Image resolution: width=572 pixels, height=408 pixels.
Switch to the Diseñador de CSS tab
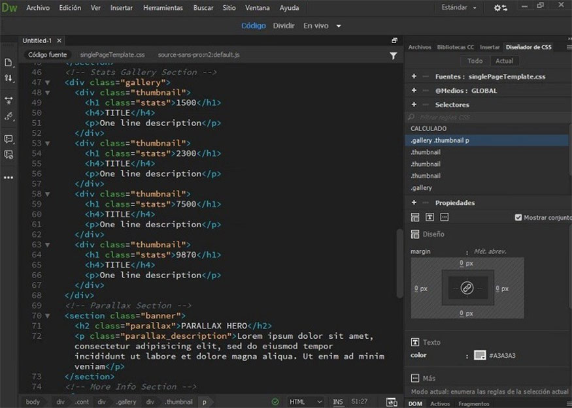click(x=528, y=46)
